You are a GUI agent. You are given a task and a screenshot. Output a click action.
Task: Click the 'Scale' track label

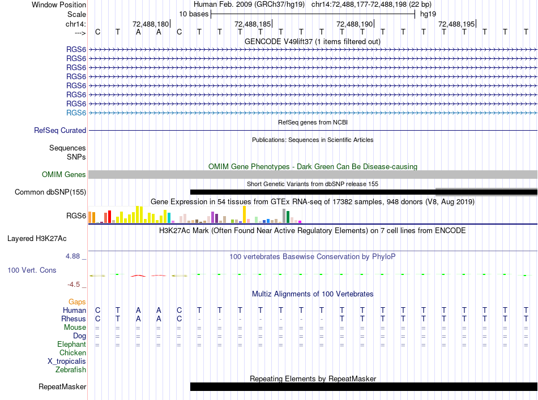76,14
